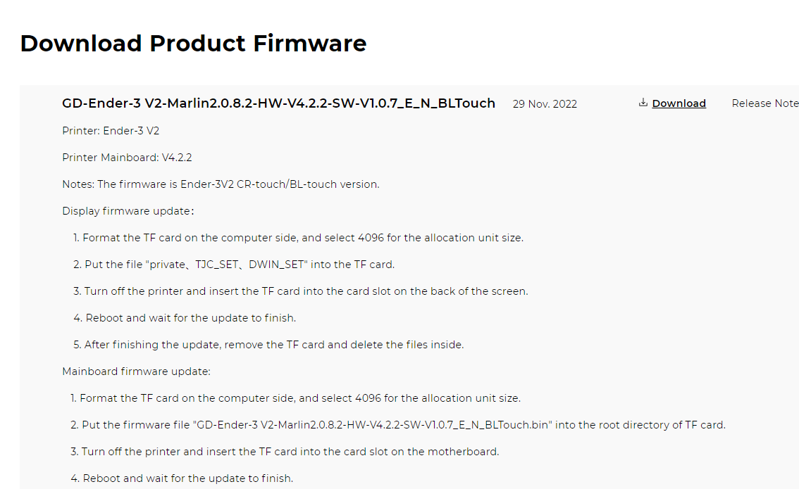
Task: Click the download arrow icon
Action: [x=643, y=103]
